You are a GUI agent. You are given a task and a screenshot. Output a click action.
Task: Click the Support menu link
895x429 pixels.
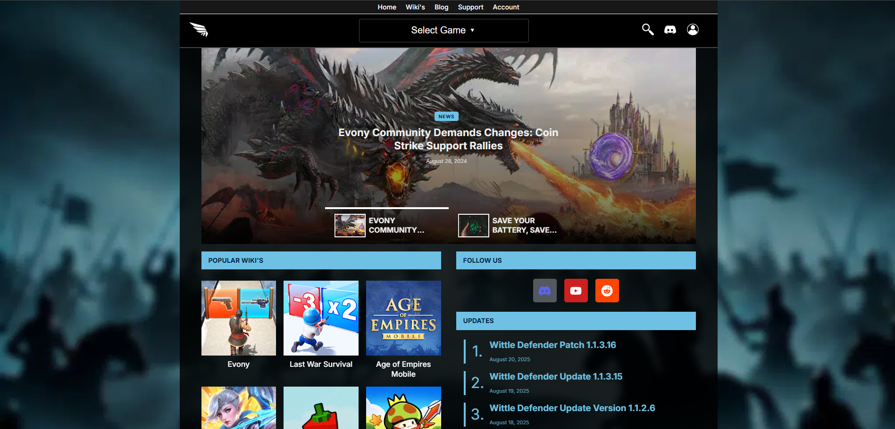tap(470, 7)
